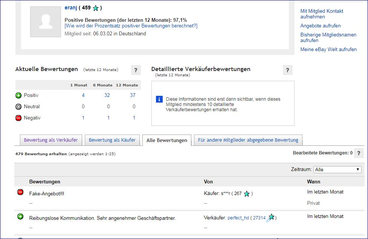The image size is (368, 239).
Task: Click help icon beside Detaillierte Verkäuferbewertungen
Action: [x=287, y=70]
